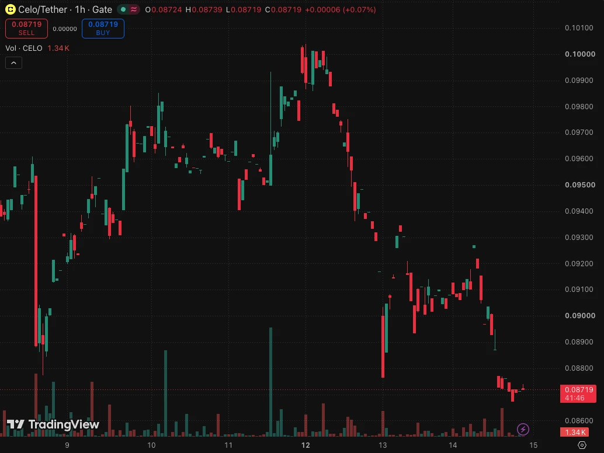Click date 13 on time axis

coord(383,445)
